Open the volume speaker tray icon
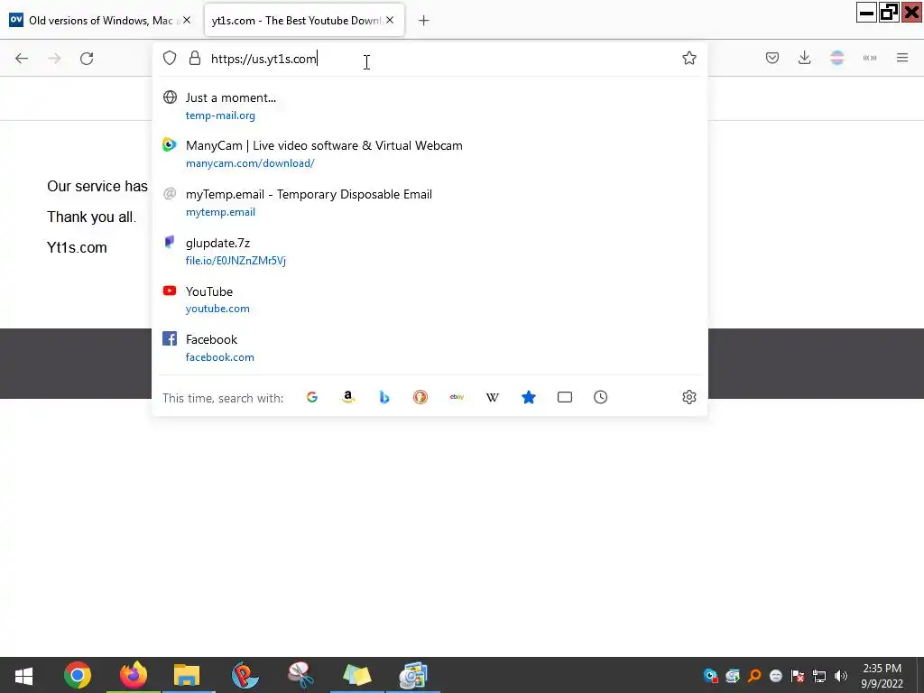The height and width of the screenshot is (693, 924). 841,676
